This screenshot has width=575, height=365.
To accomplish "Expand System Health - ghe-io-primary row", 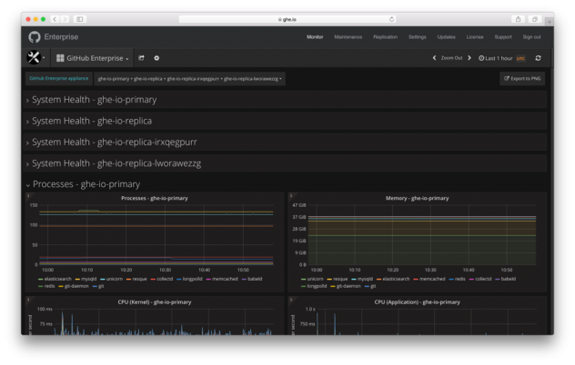I will [94, 100].
